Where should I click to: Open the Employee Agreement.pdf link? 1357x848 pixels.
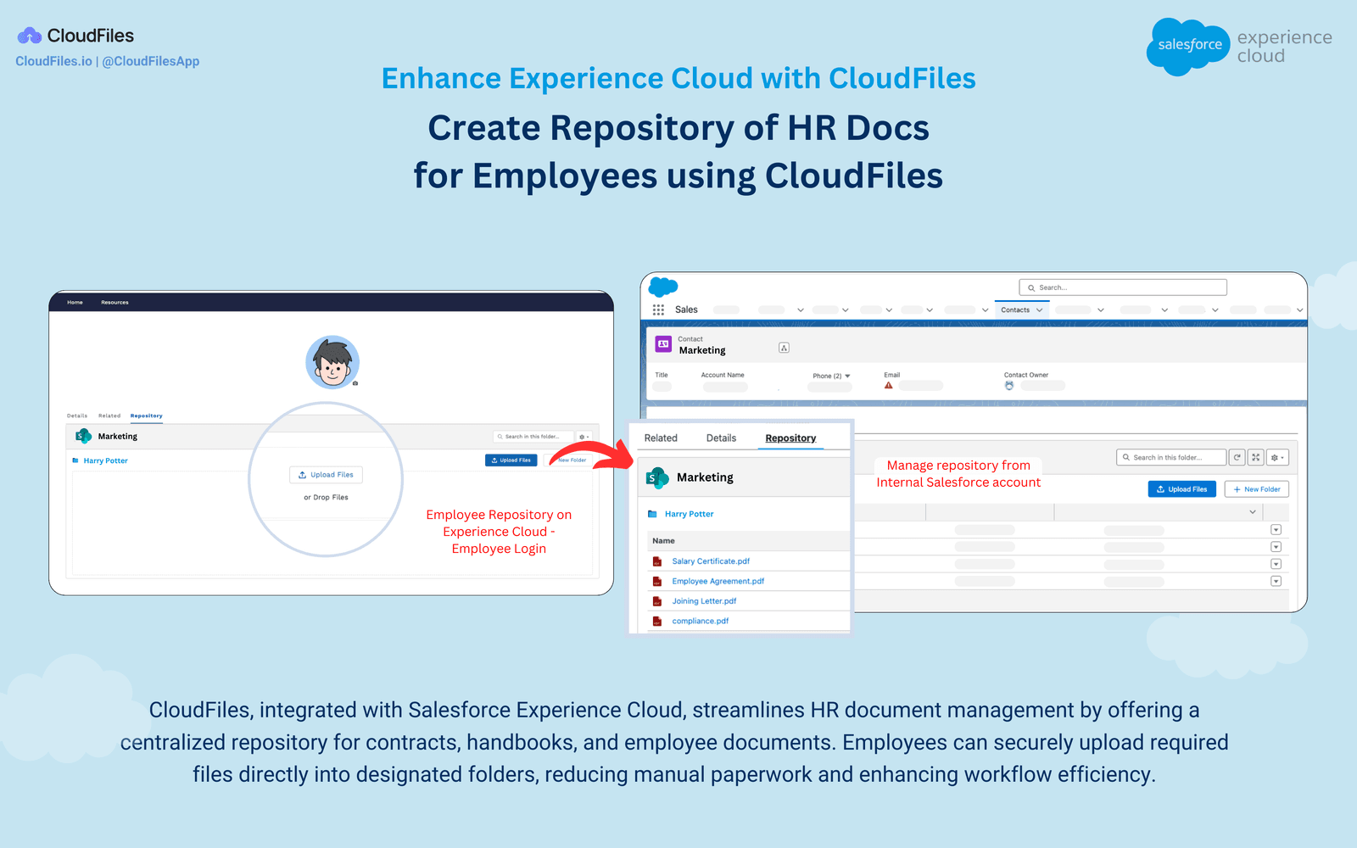point(718,581)
